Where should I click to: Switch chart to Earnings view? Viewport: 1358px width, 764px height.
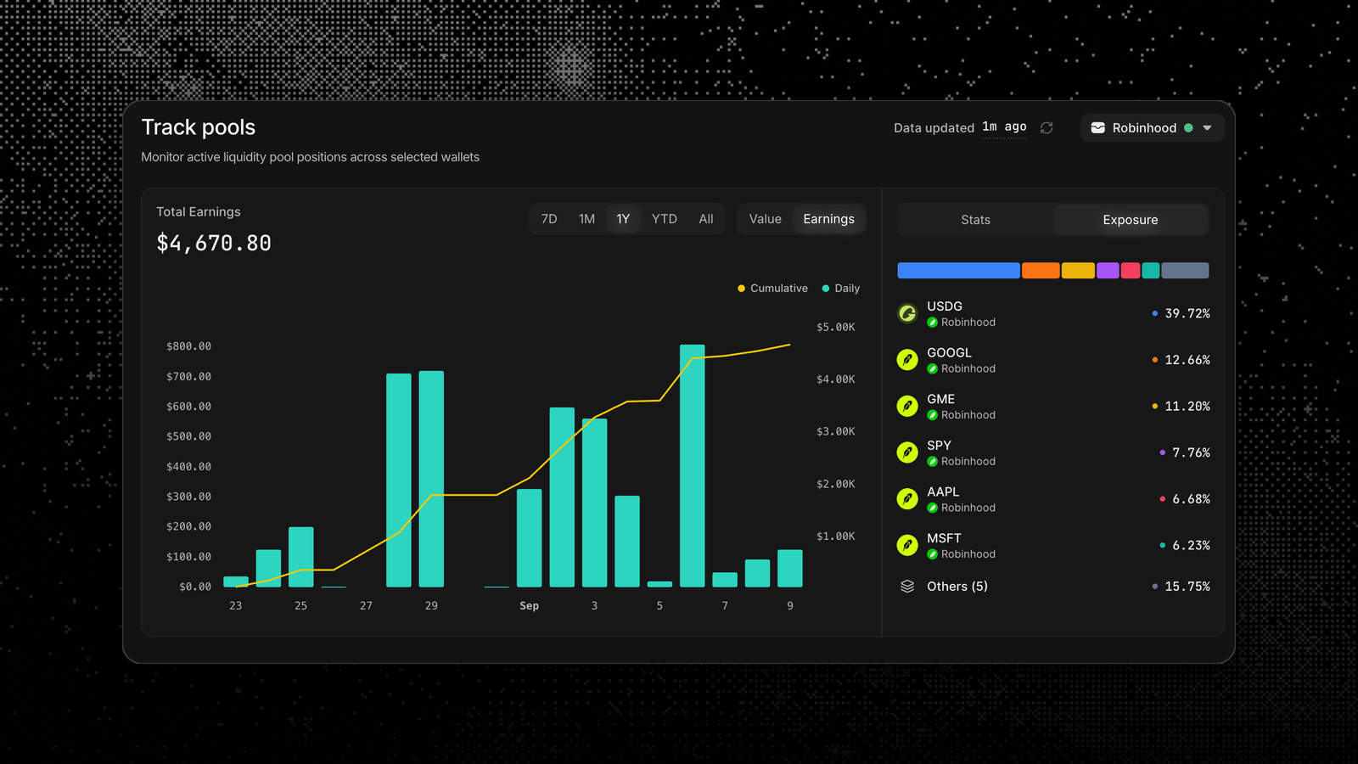pyautogui.click(x=829, y=219)
